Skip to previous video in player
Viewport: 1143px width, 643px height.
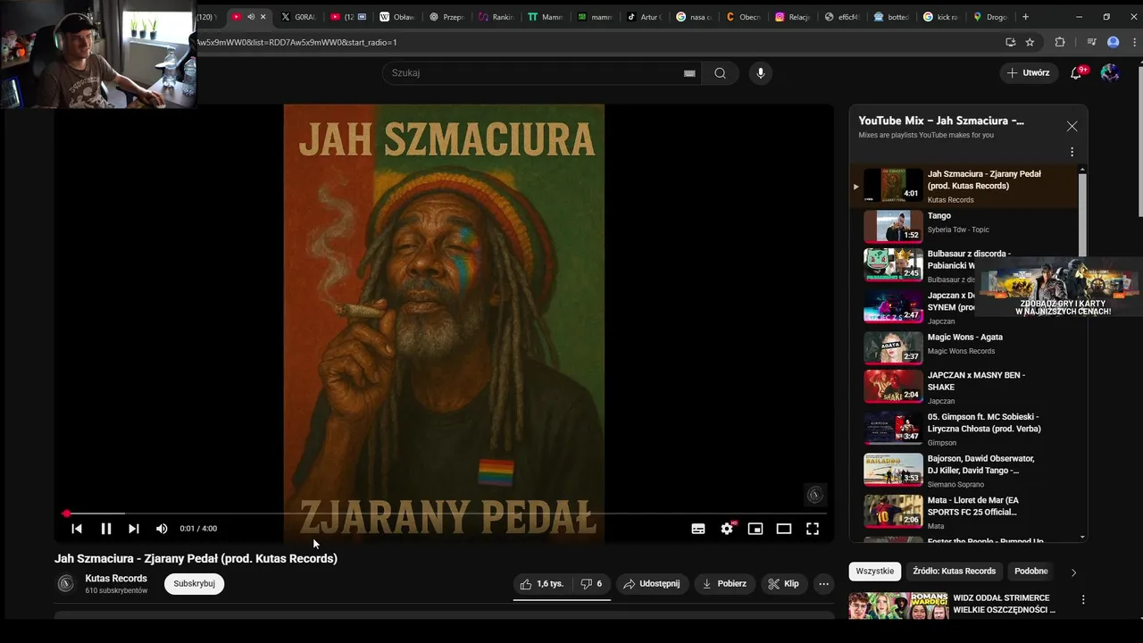point(77,529)
